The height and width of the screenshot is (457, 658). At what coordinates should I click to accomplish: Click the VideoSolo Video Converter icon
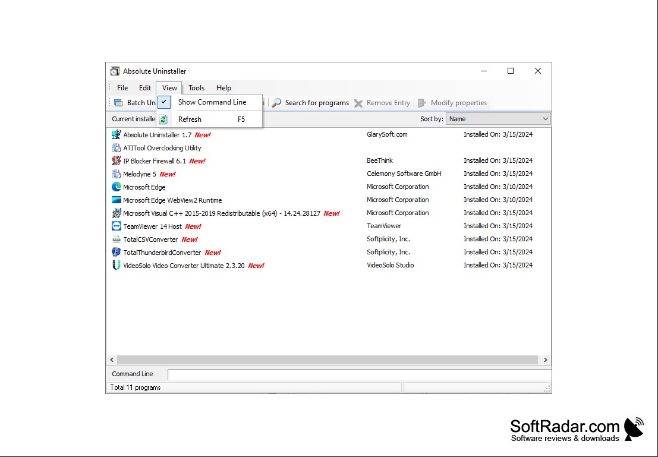117,265
